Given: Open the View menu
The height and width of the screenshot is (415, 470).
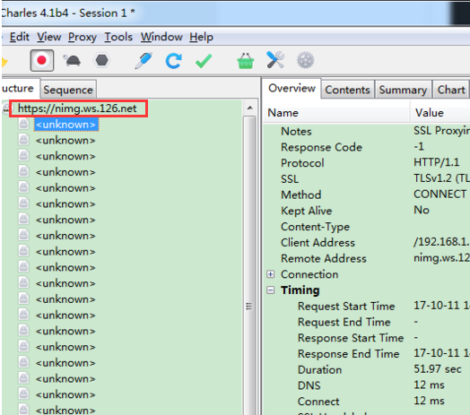Looking at the screenshot, I should [x=48, y=37].
